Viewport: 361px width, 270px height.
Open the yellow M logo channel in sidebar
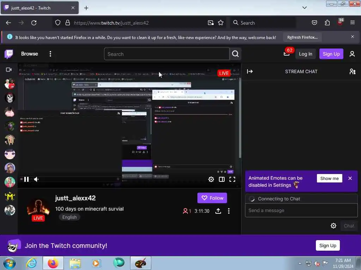(10, 196)
